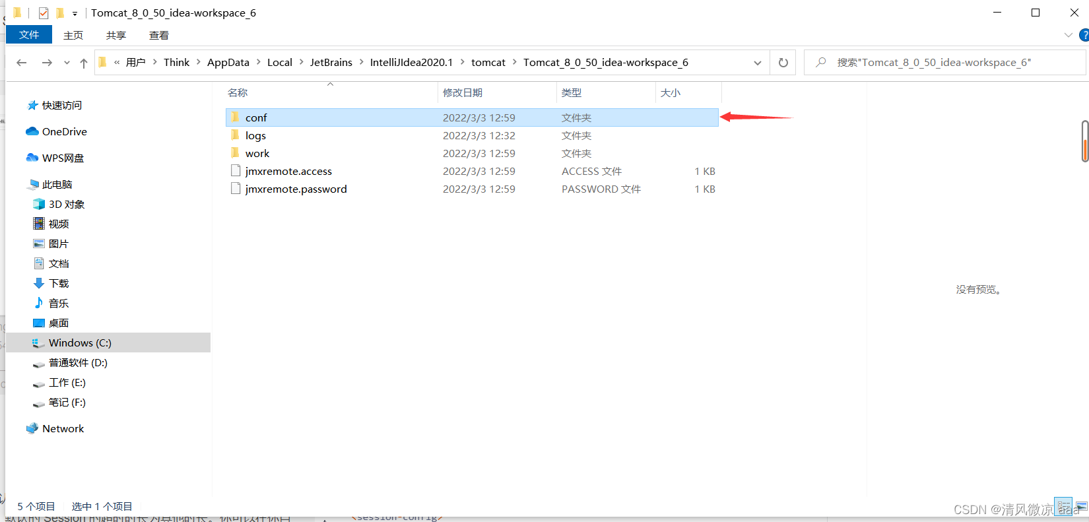
Task: Click the IntelliJIdea2020.1 breadcrumb segment
Action: coord(411,62)
